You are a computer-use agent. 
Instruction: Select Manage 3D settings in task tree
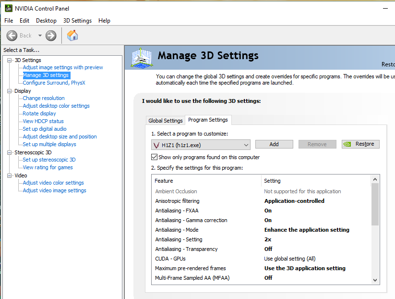46,75
